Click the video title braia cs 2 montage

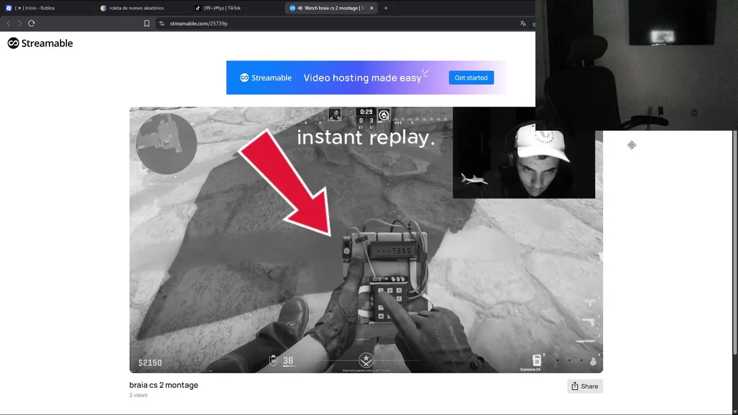click(x=164, y=385)
